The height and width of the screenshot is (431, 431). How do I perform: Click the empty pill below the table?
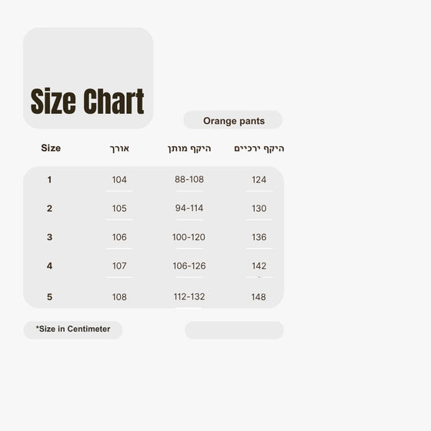[x=234, y=330]
